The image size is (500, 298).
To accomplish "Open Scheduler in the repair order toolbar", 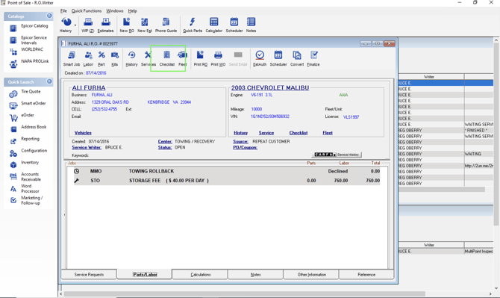I will point(278,59).
